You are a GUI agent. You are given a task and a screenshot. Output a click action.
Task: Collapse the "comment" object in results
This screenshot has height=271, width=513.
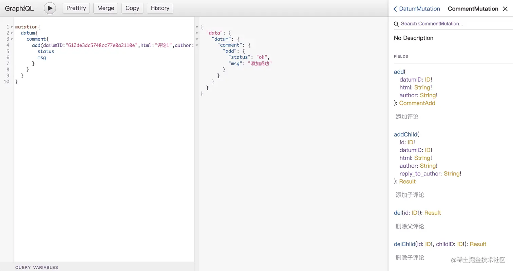197,45
